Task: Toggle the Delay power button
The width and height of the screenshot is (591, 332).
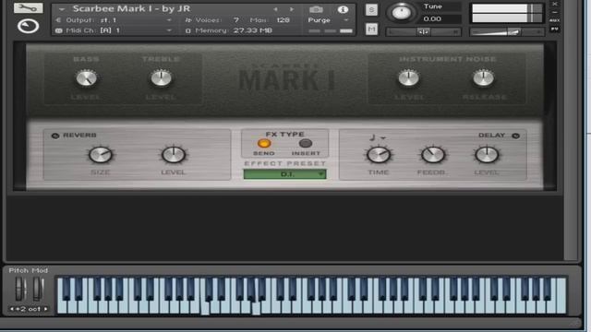Action: click(x=515, y=136)
